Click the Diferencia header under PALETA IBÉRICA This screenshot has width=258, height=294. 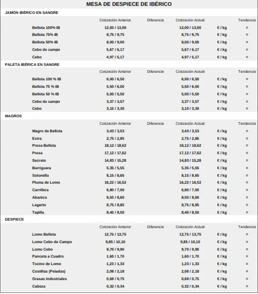click(x=155, y=72)
